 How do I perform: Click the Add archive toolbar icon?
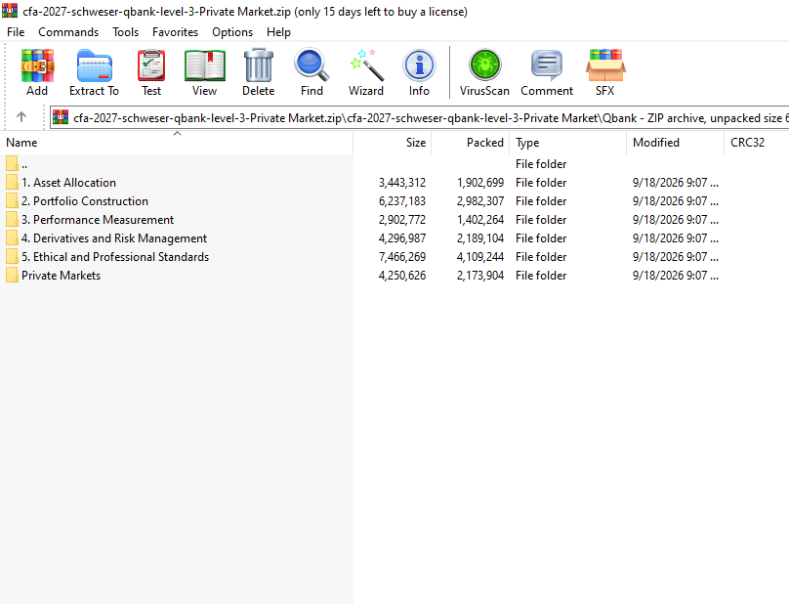point(37,72)
